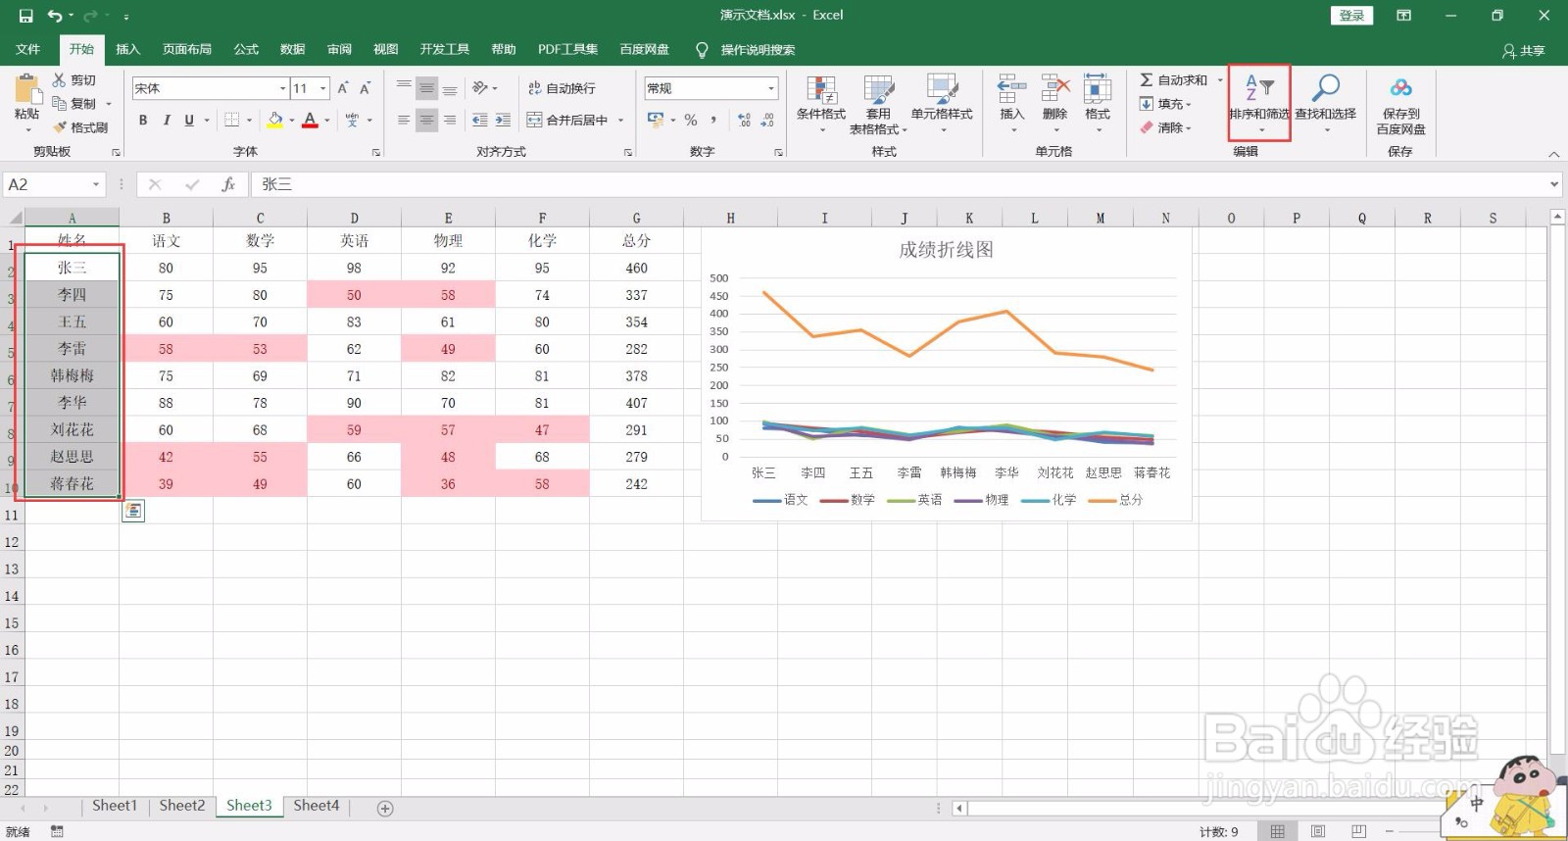Viewport: 1568px width, 841px height.
Task: Click the Undo arrow icon
Action: (56, 16)
